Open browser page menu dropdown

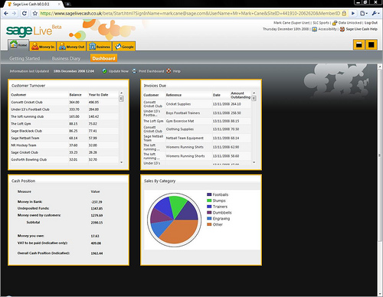point(364,13)
